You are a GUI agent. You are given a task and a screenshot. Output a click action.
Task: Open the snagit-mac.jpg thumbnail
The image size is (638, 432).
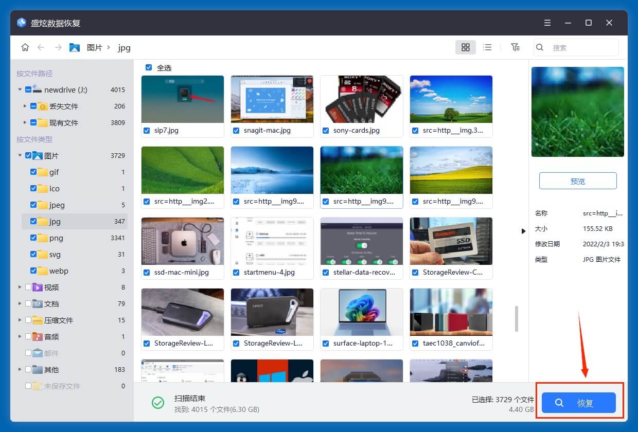(272, 99)
